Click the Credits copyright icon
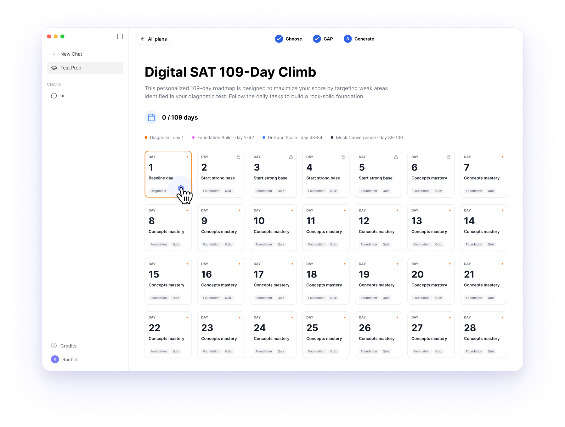Viewport: 565px width, 427px height. point(54,346)
